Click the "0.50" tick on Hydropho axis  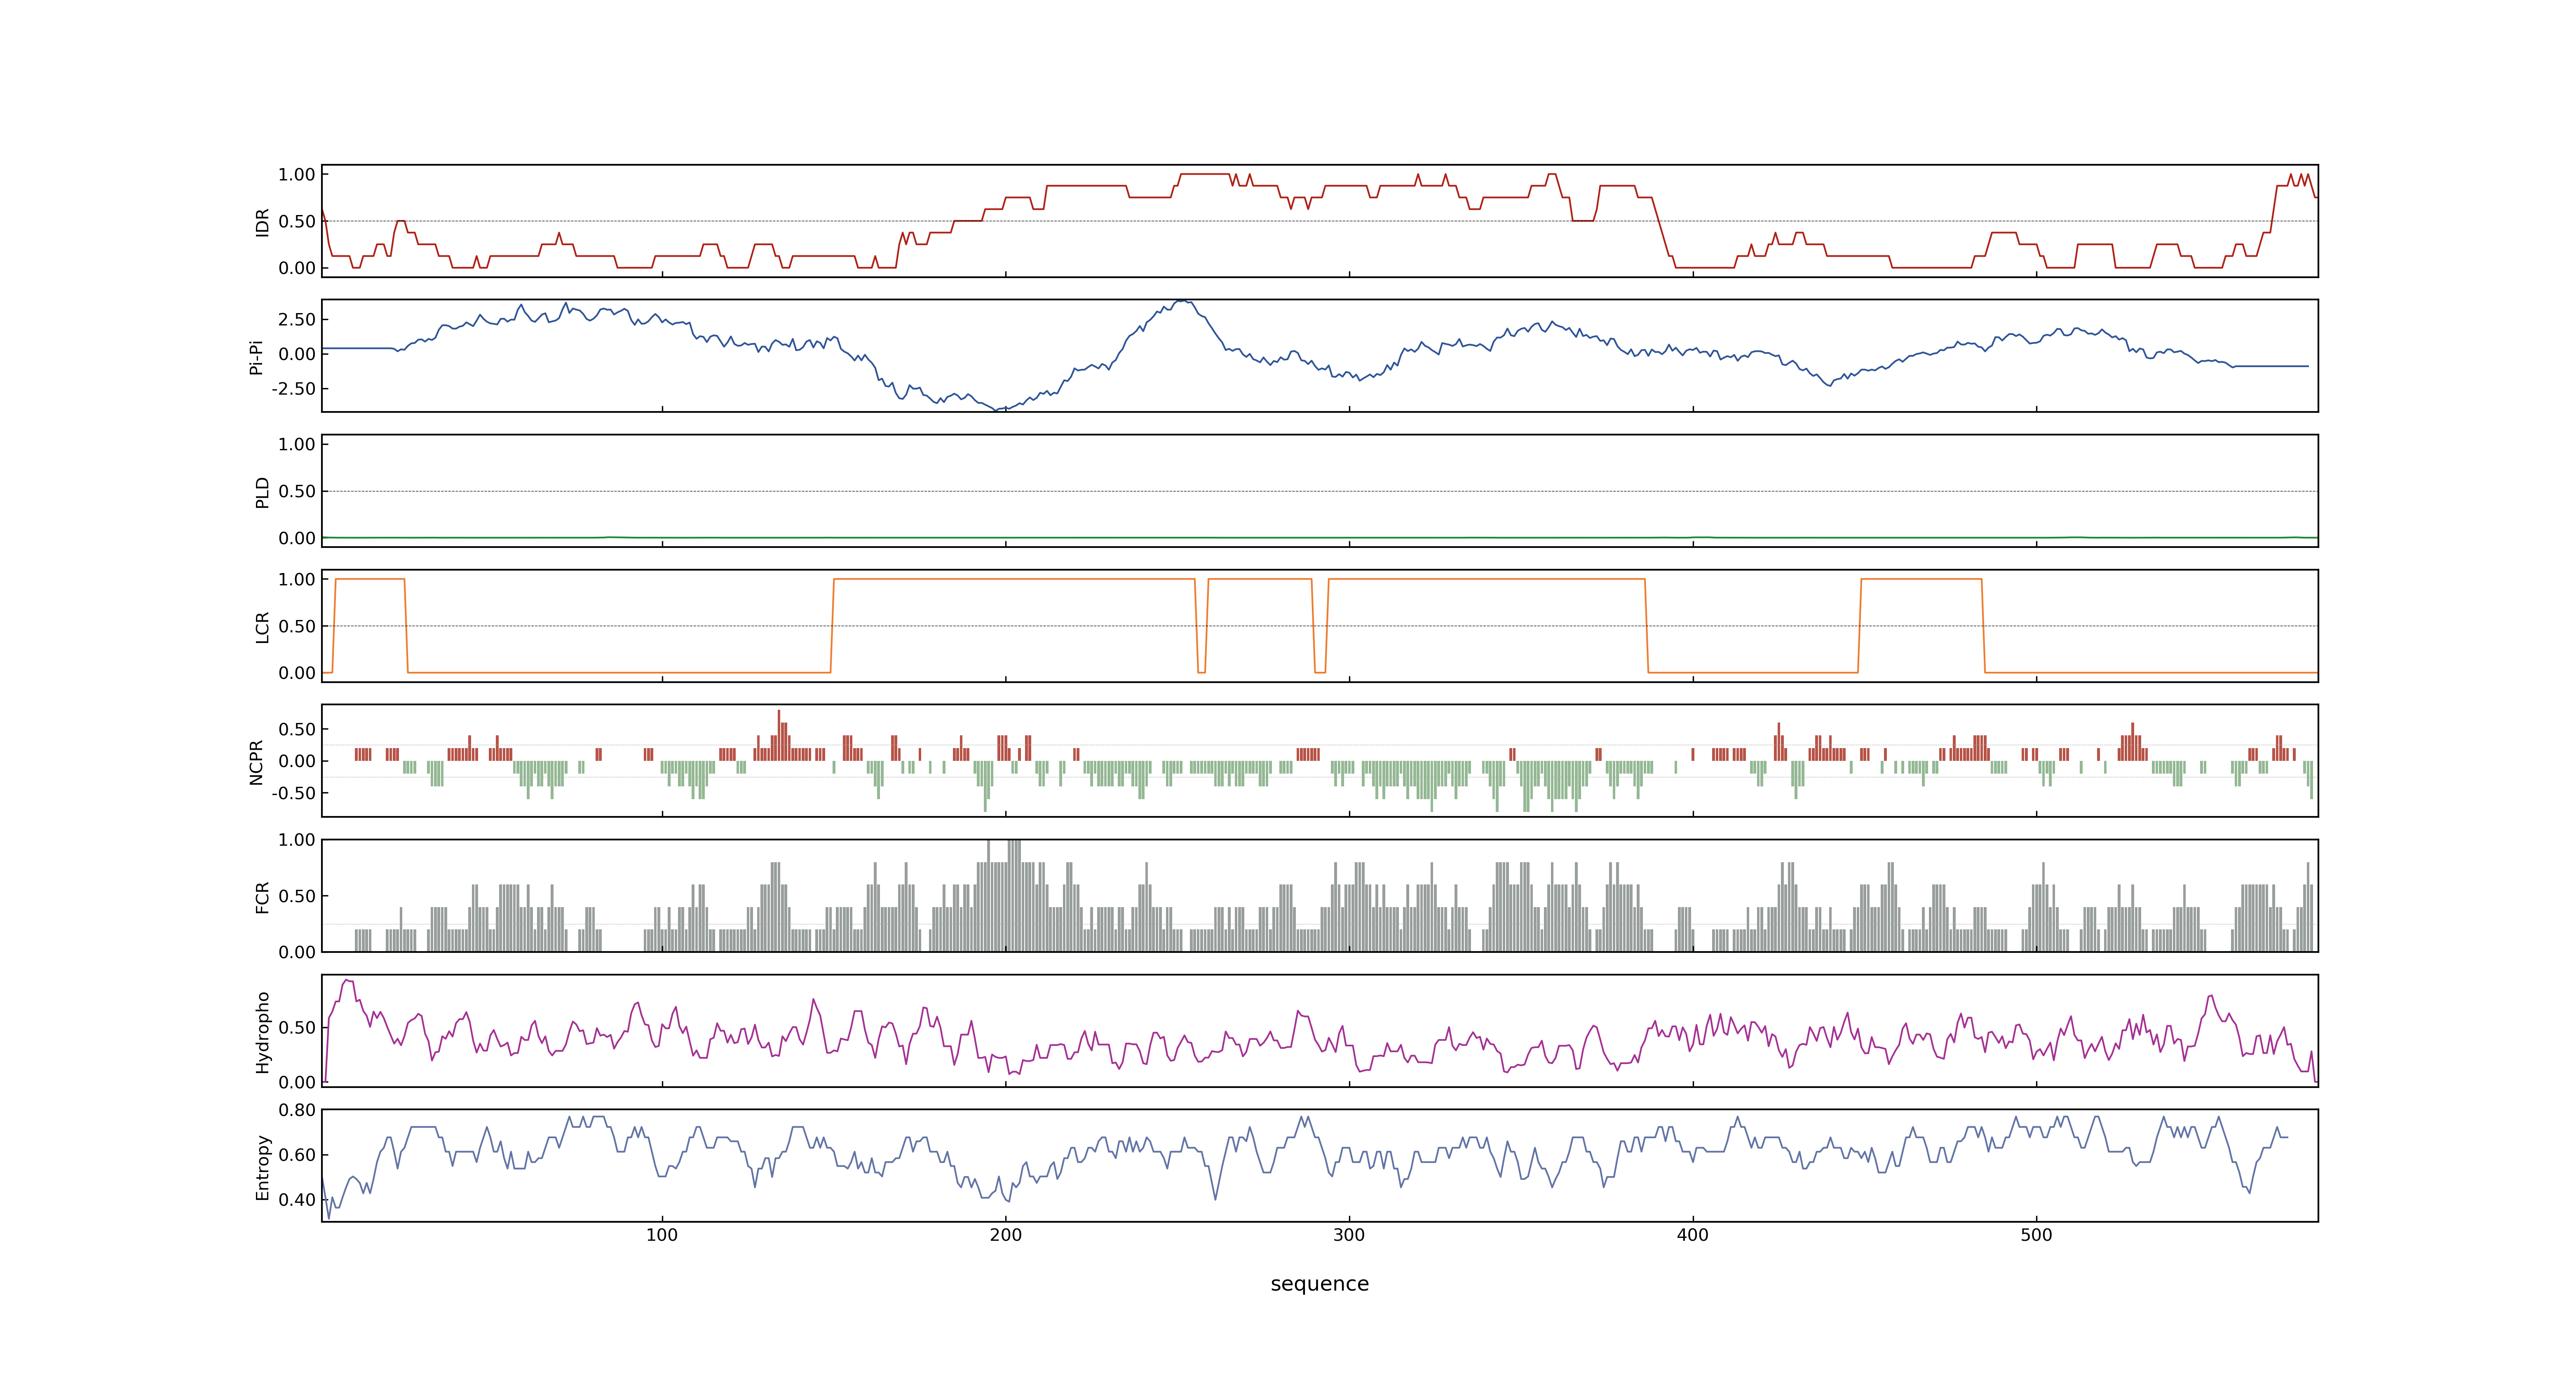pyautogui.click(x=297, y=1027)
